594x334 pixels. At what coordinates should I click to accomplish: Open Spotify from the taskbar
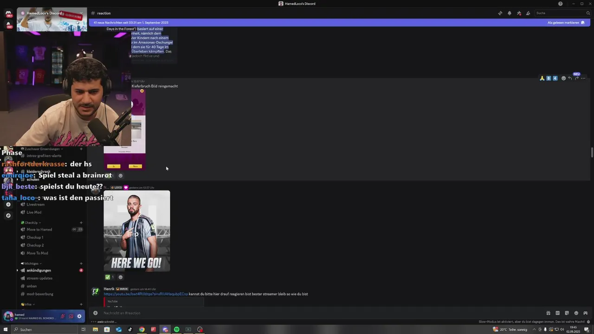coord(176,329)
